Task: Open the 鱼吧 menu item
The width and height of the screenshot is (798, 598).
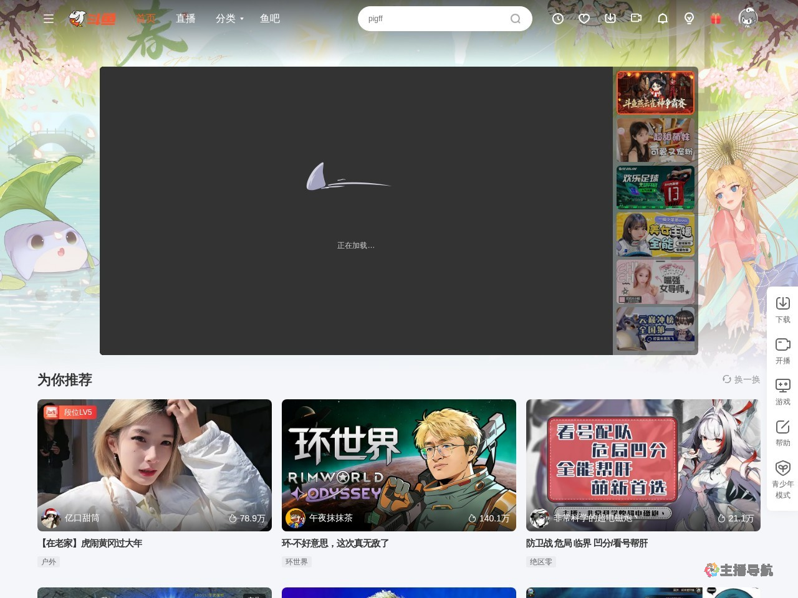Action: click(x=269, y=19)
